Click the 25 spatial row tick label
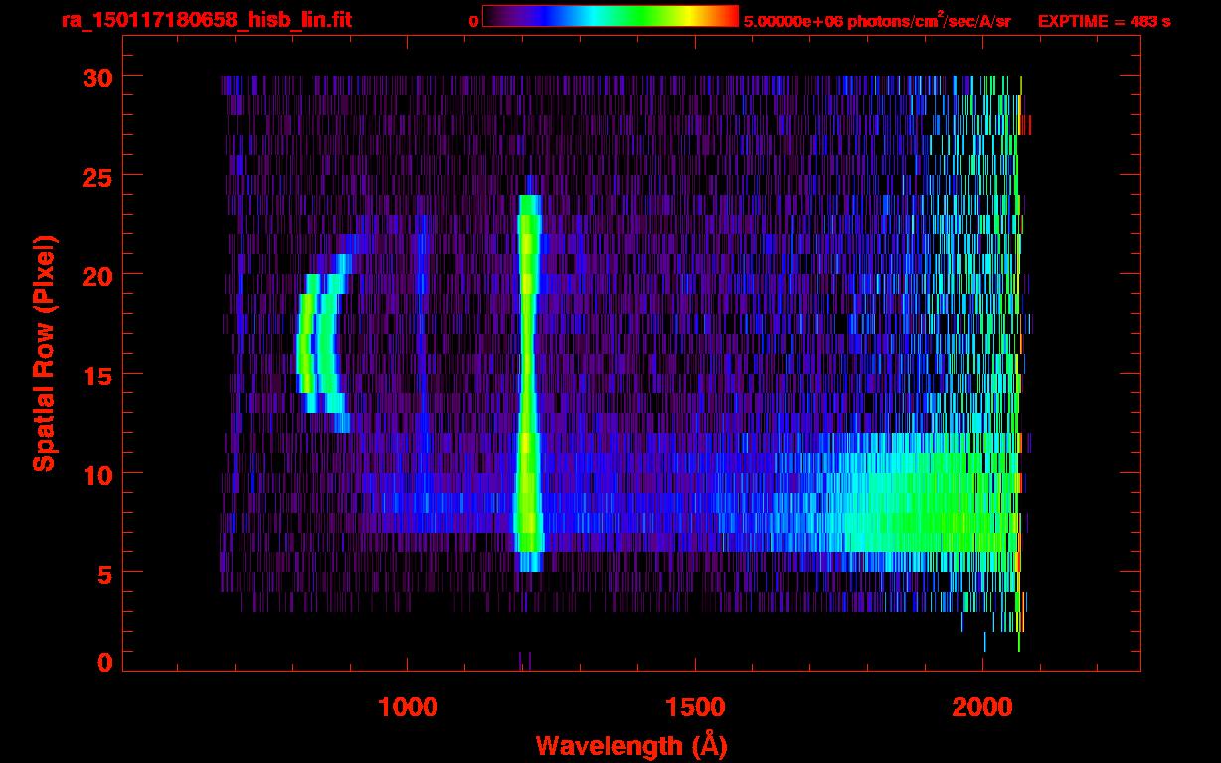Viewport: 1221px width, 763px height. coord(96,176)
